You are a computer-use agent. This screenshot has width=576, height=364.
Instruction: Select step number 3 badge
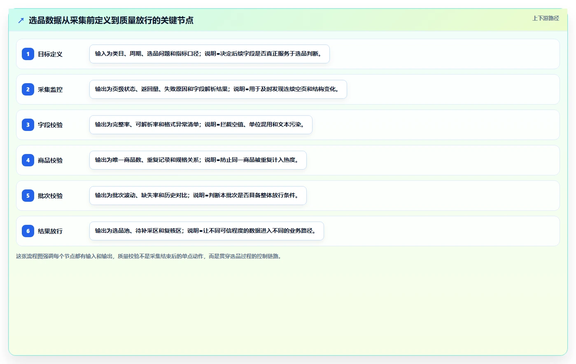coord(28,125)
